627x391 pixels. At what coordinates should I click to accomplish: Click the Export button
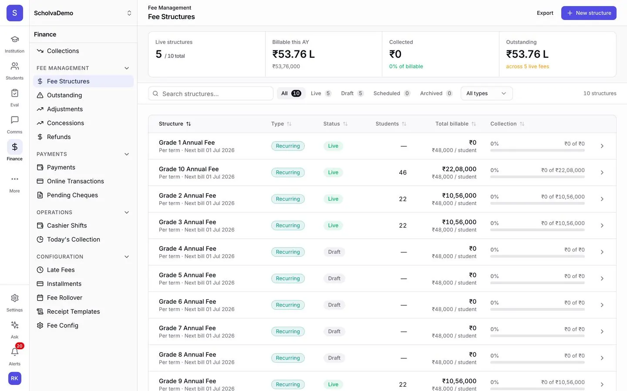[x=545, y=13]
